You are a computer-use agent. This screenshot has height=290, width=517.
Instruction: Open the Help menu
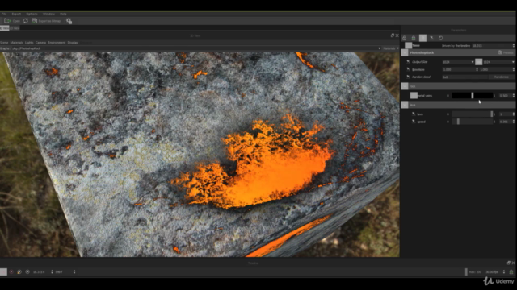(63, 14)
